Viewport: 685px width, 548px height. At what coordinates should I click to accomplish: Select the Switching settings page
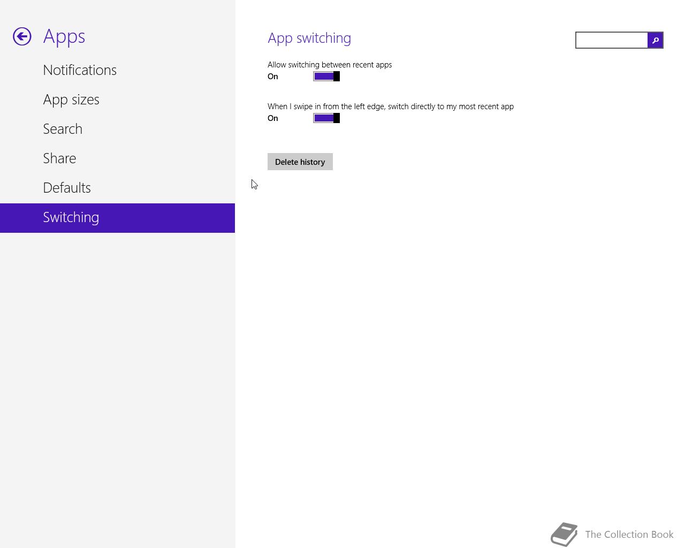click(x=117, y=218)
